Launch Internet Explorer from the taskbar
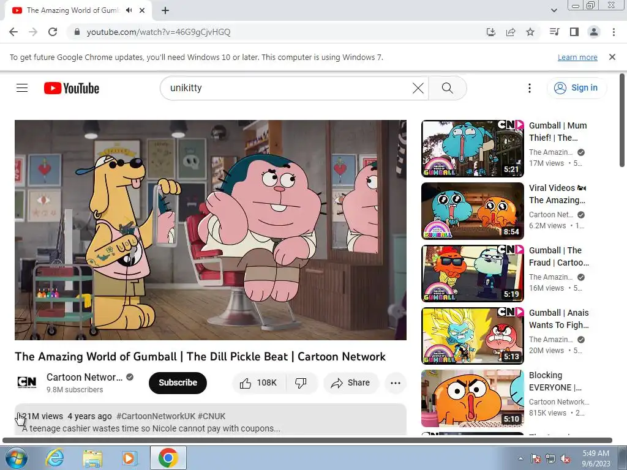The width and height of the screenshot is (627, 470). [x=54, y=458]
